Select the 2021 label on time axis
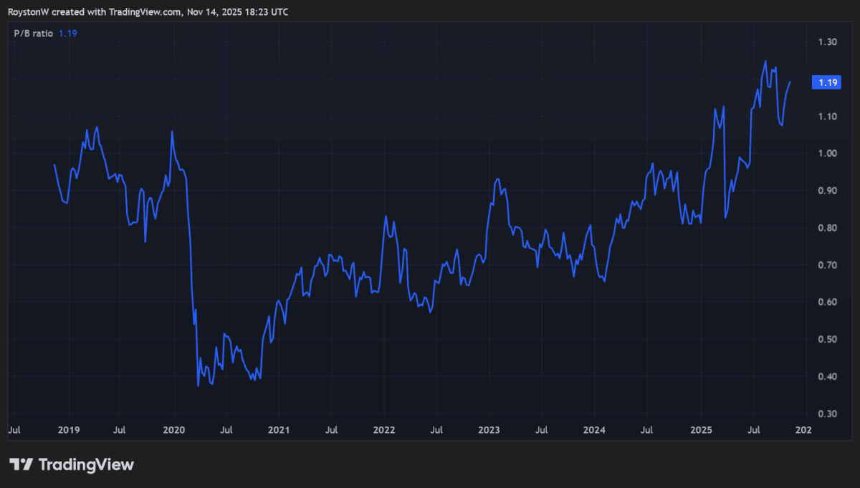The image size is (860, 488). tap(279, 430)
